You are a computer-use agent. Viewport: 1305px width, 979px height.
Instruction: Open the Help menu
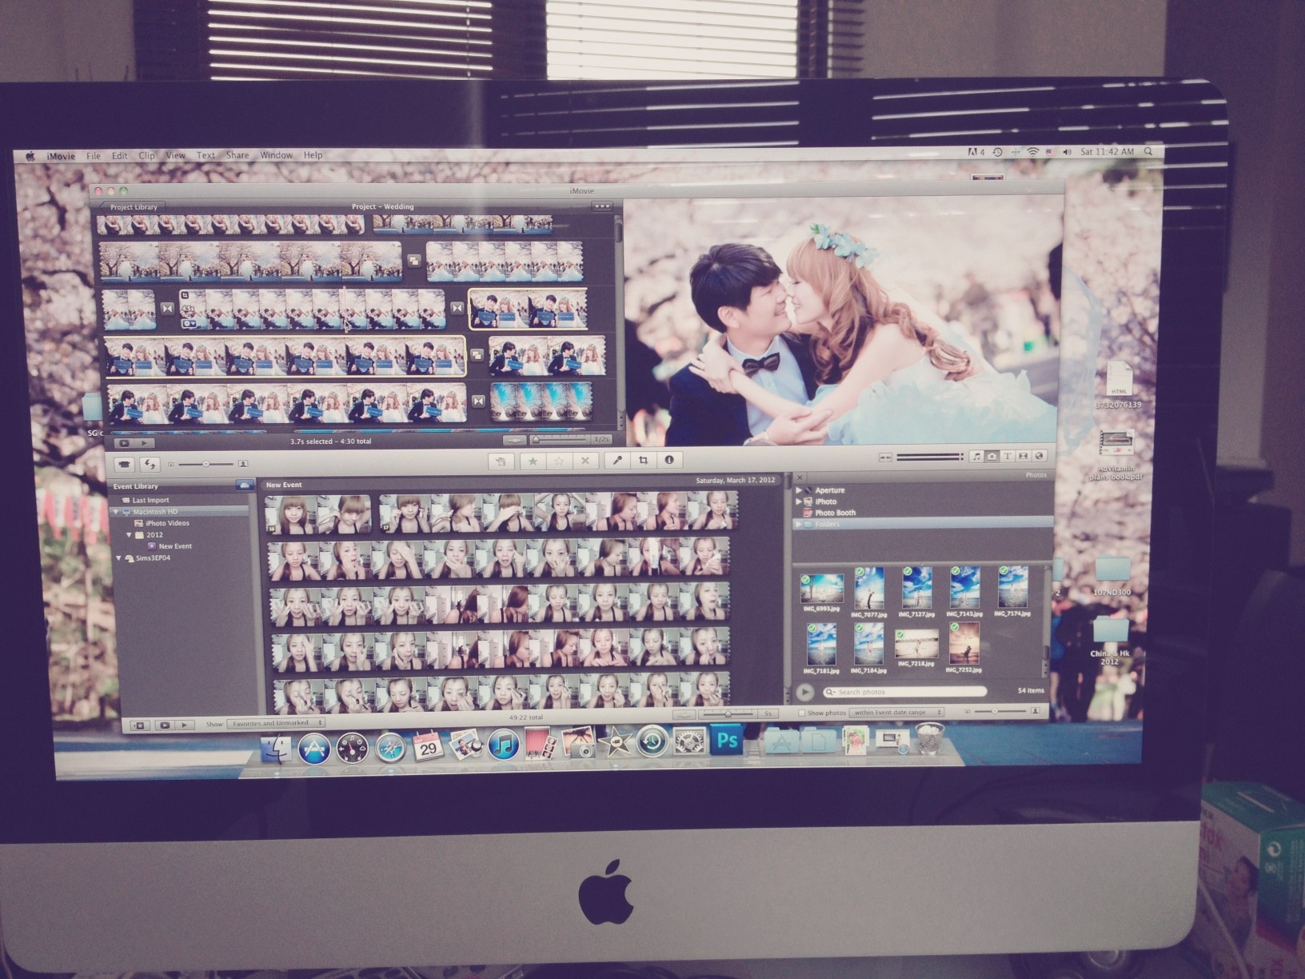[313, 155]
